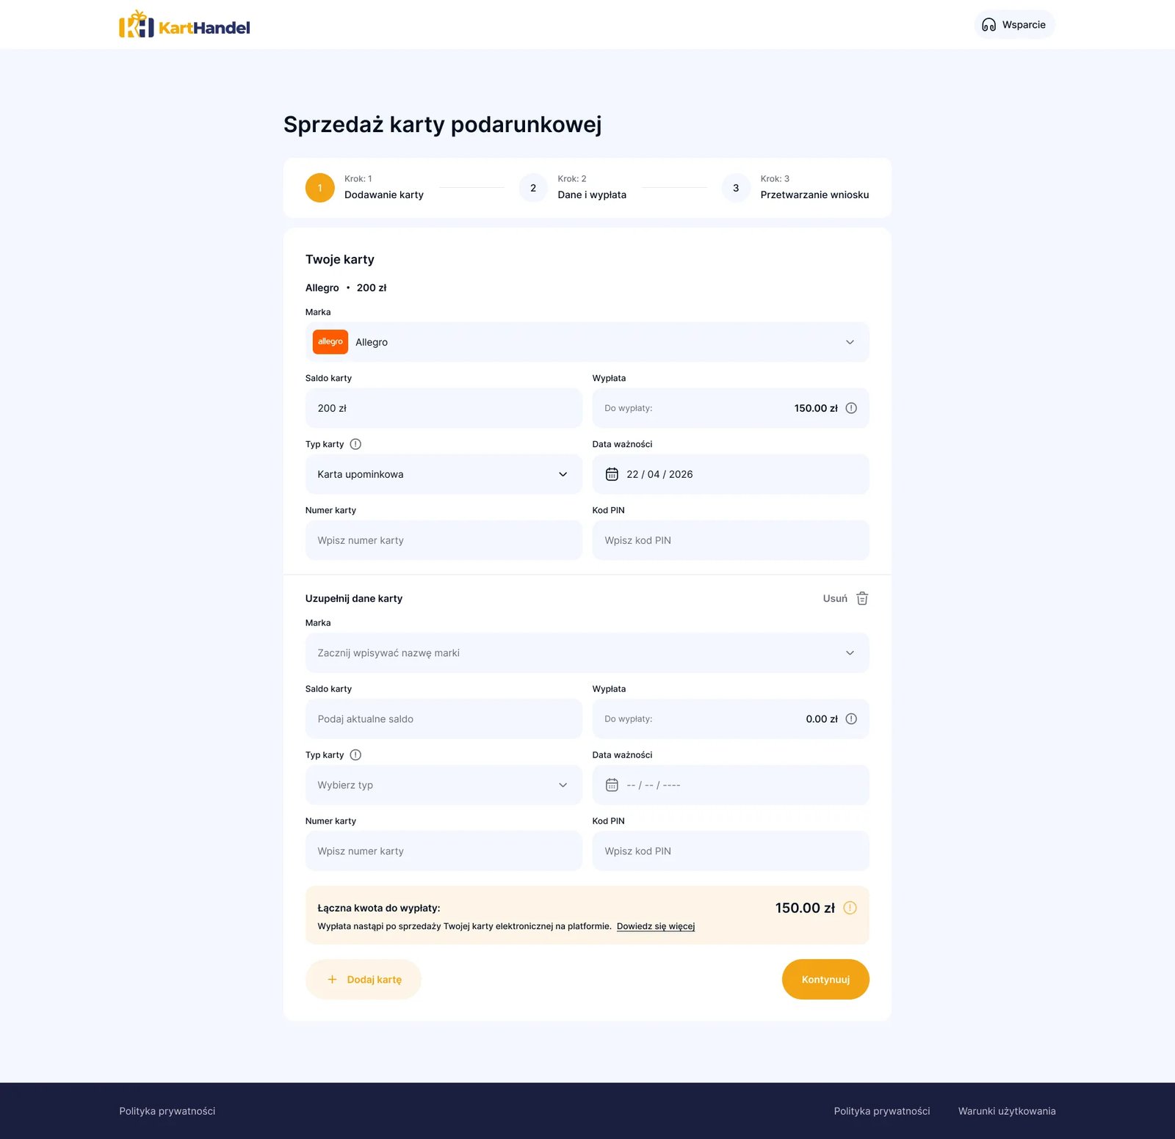Screen dimensions: 1175x1139
Task: Click plus icon in Dodaj kartę
Action: (x=332, y=980)
